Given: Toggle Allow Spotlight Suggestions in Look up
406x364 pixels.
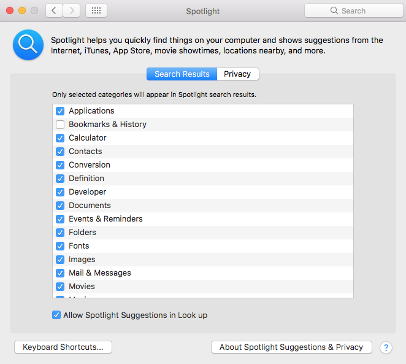Looking at the screenshot, I should tap(56, 315).
